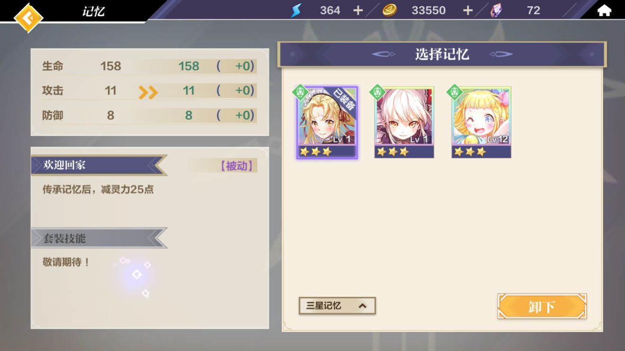Unequip memory with the 卸下 button

click(x=542, y=307)
